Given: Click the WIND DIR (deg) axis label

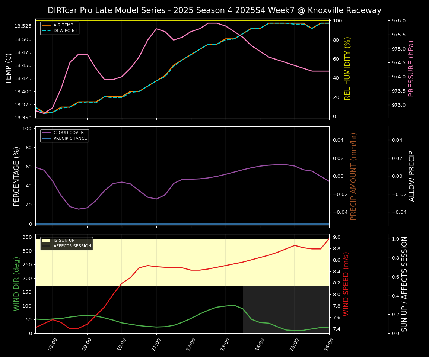Looking at the screenshot, I should pos(16,283).
